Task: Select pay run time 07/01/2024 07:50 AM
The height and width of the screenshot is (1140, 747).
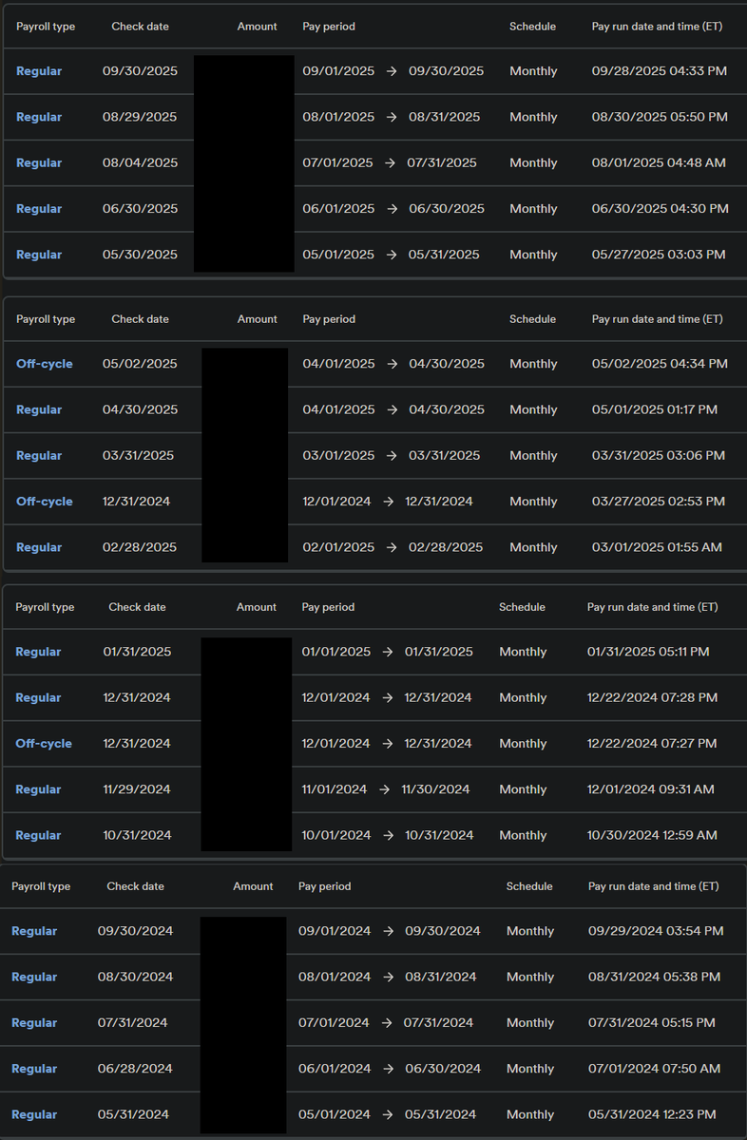Action: click(x=654, y=1069)
